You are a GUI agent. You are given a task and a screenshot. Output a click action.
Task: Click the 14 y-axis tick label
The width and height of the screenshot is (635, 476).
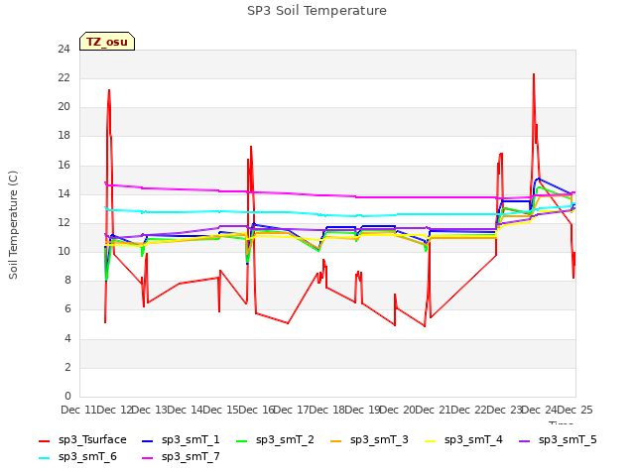[63, 193]
